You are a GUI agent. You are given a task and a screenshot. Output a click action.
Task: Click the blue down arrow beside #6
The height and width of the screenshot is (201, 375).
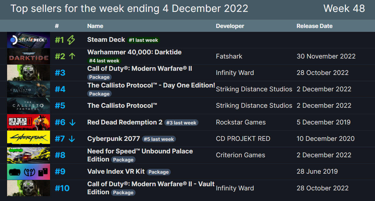[x=72, y=122]
